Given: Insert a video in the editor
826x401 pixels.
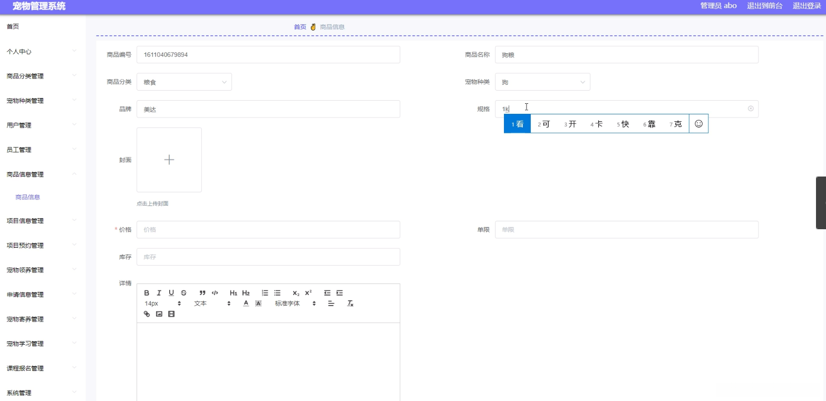Looking at the screenshot, I should tap(171, 314).
